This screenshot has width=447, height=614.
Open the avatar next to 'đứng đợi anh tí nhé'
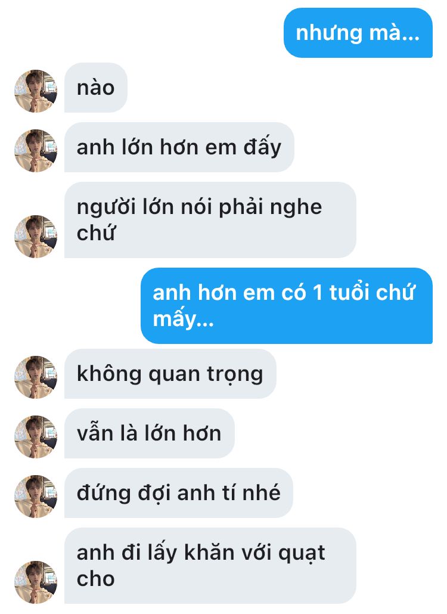pyautogui.click(x=36, y=497)
